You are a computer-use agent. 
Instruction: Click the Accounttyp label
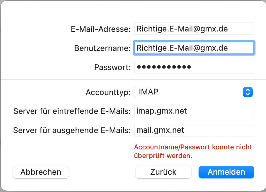point(108,92)
